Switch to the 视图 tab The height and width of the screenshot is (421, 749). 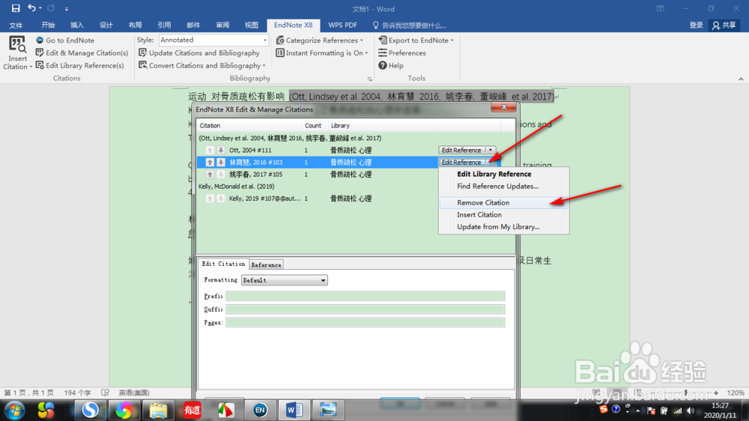point(252,25)
